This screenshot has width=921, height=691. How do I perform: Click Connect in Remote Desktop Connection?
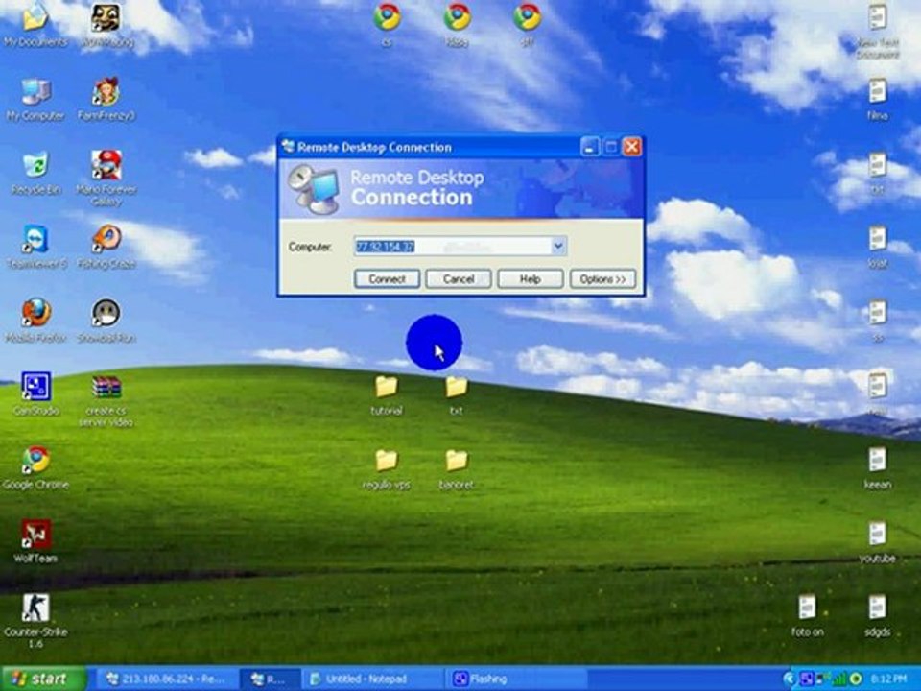coord(387,279)
